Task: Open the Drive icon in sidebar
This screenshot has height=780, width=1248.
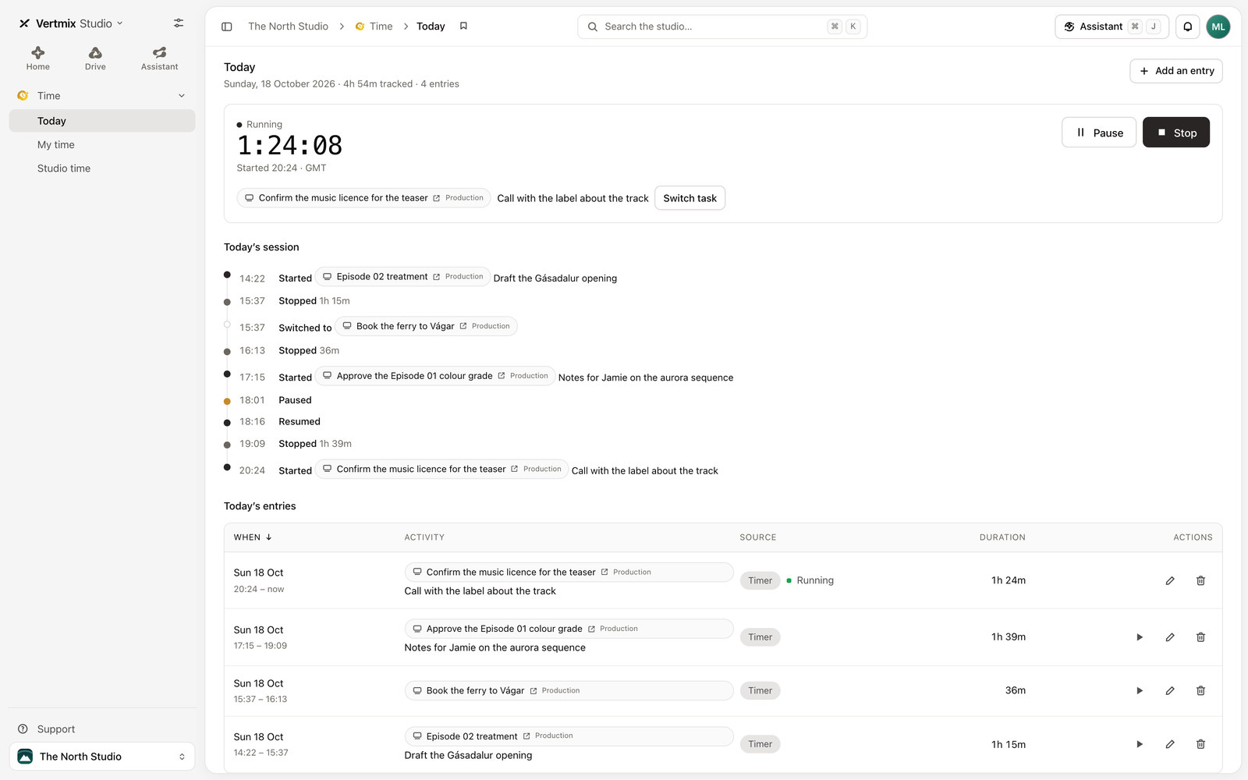Action: [x=95, y=58]
